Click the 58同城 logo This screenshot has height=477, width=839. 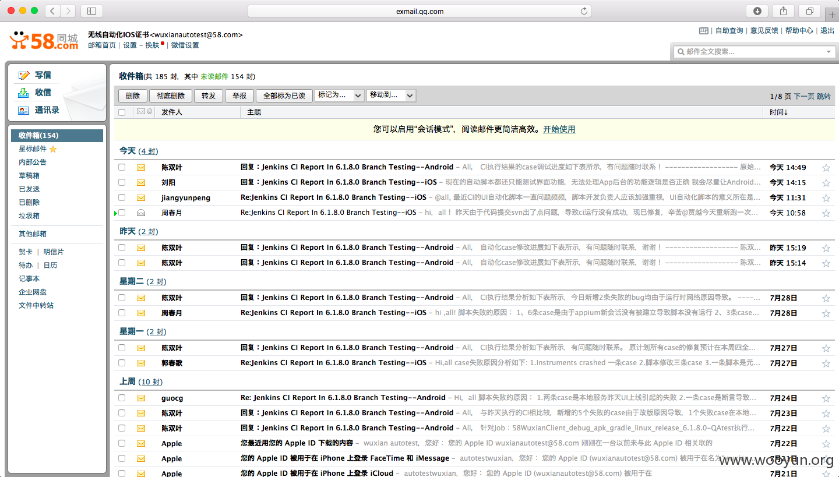coord(44,40)
